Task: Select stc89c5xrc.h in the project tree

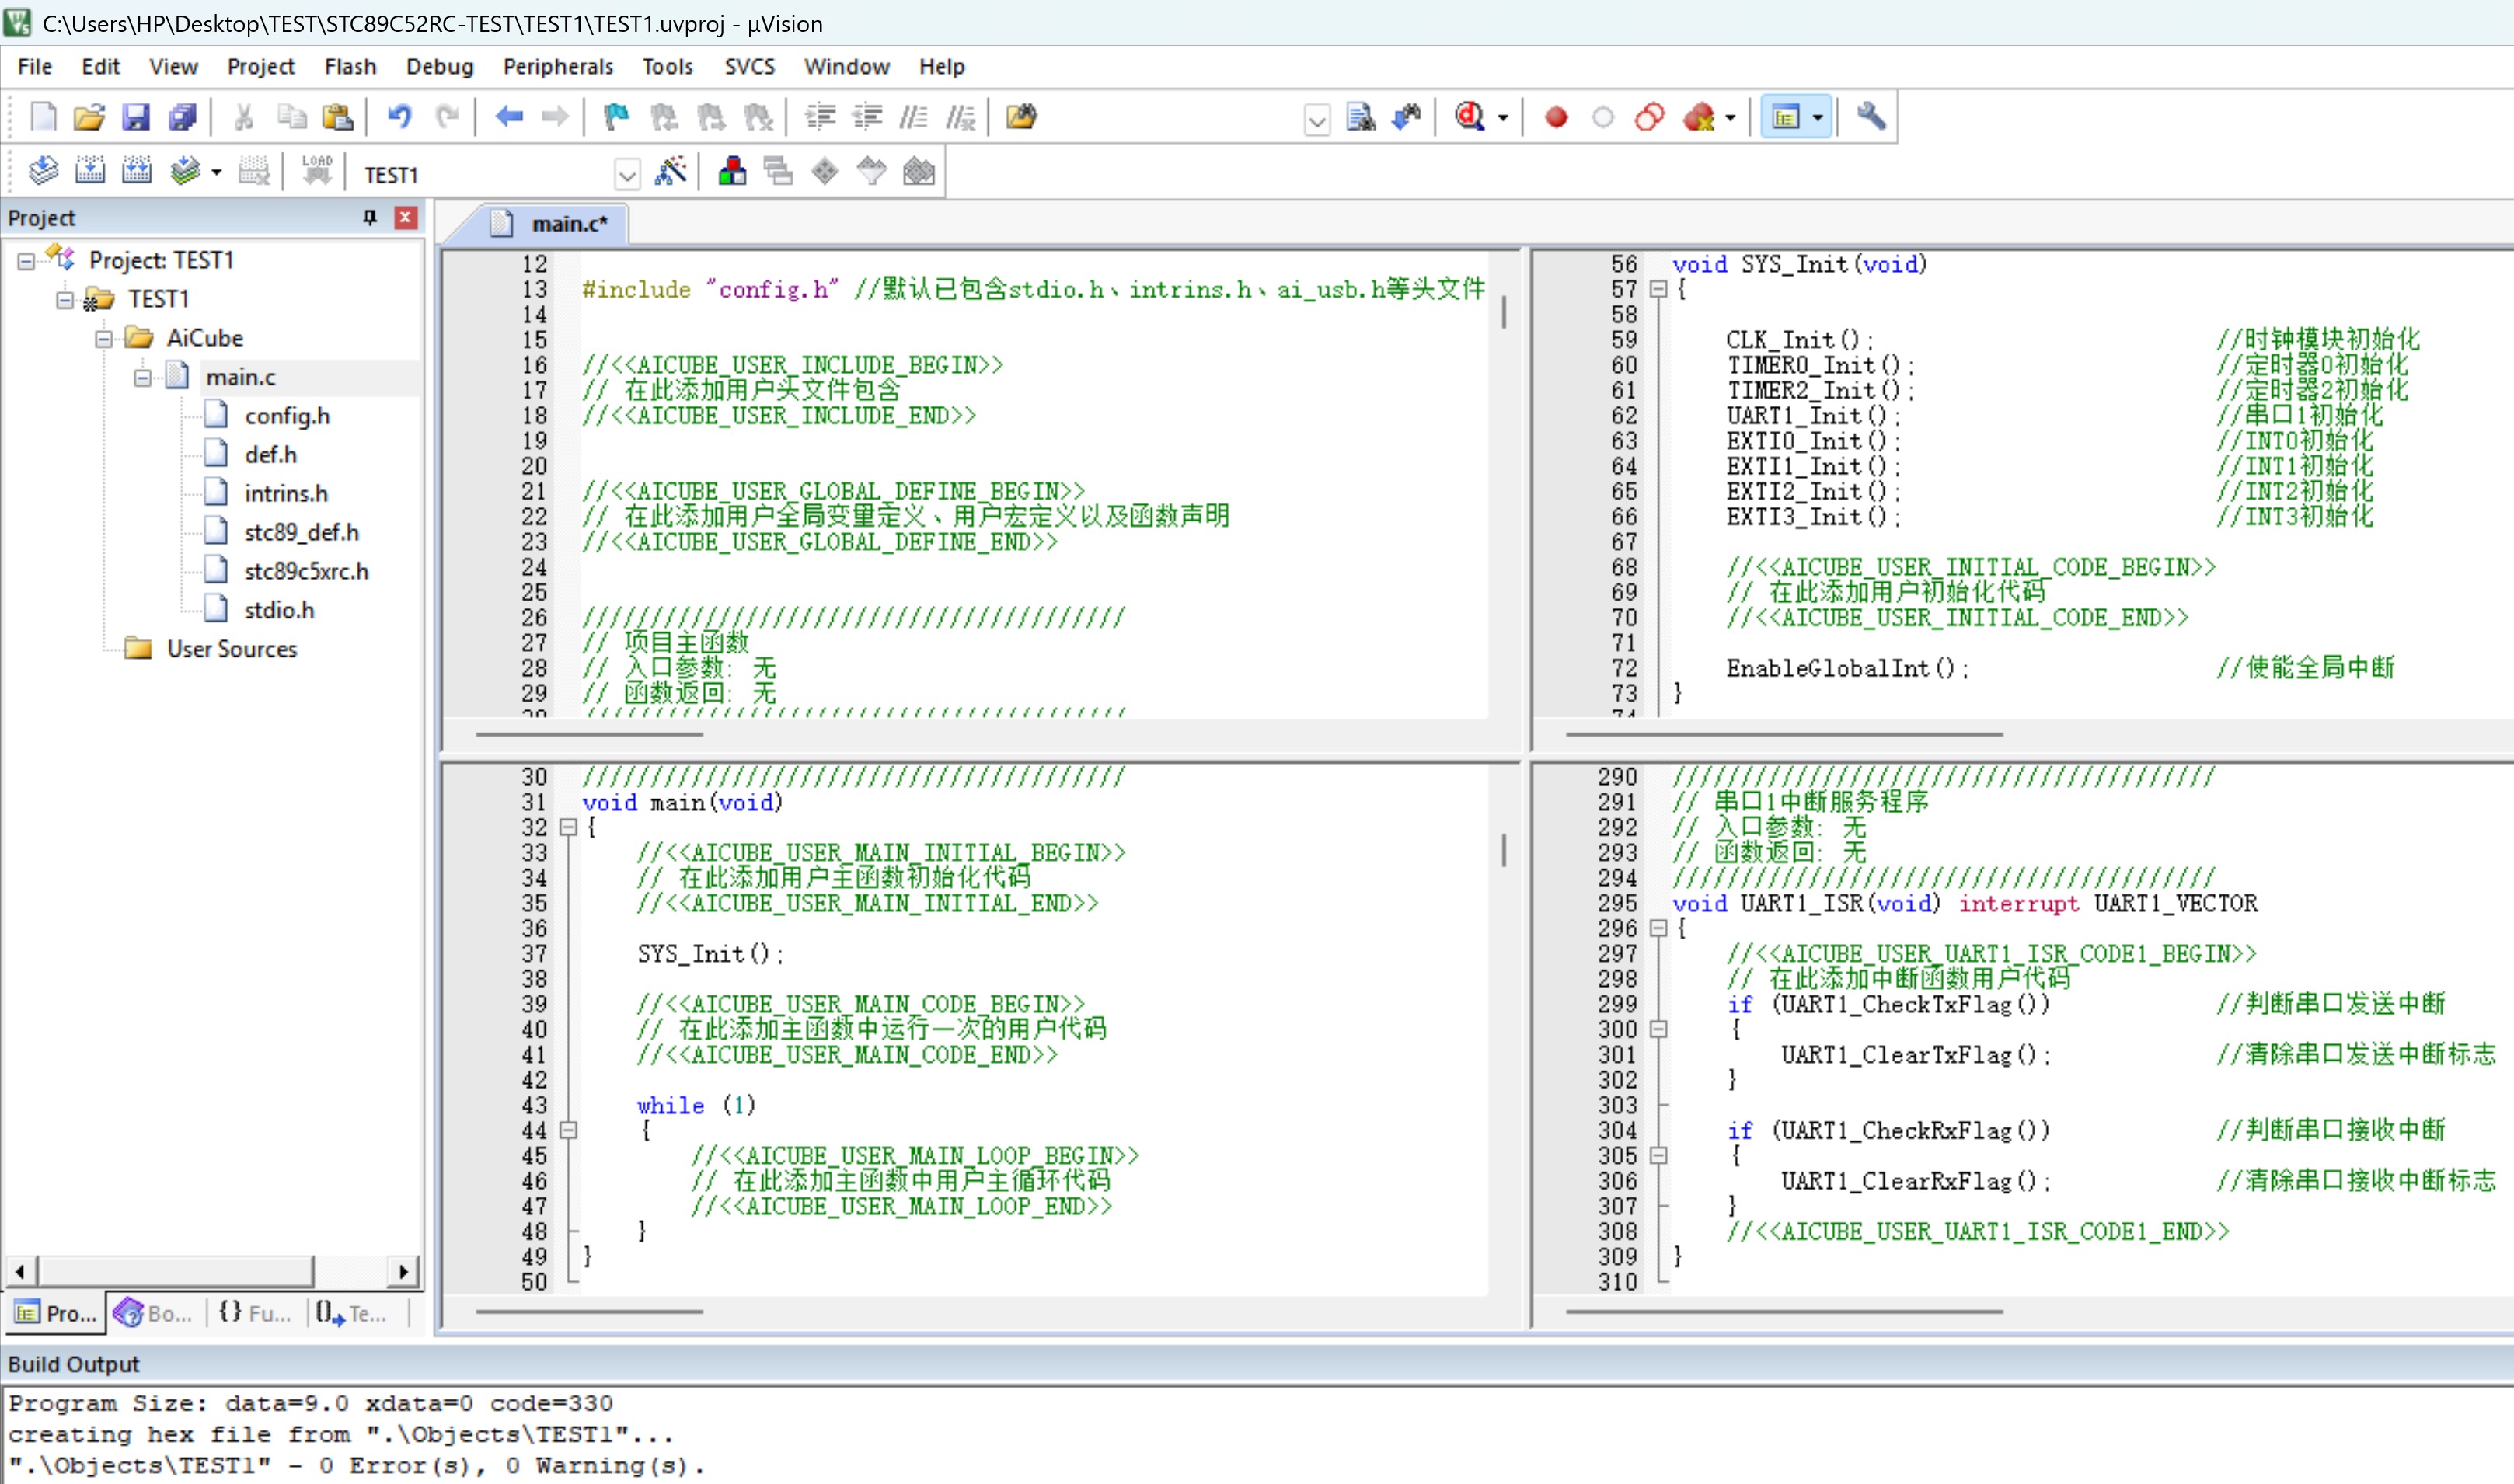Action: tap(306, 572)
